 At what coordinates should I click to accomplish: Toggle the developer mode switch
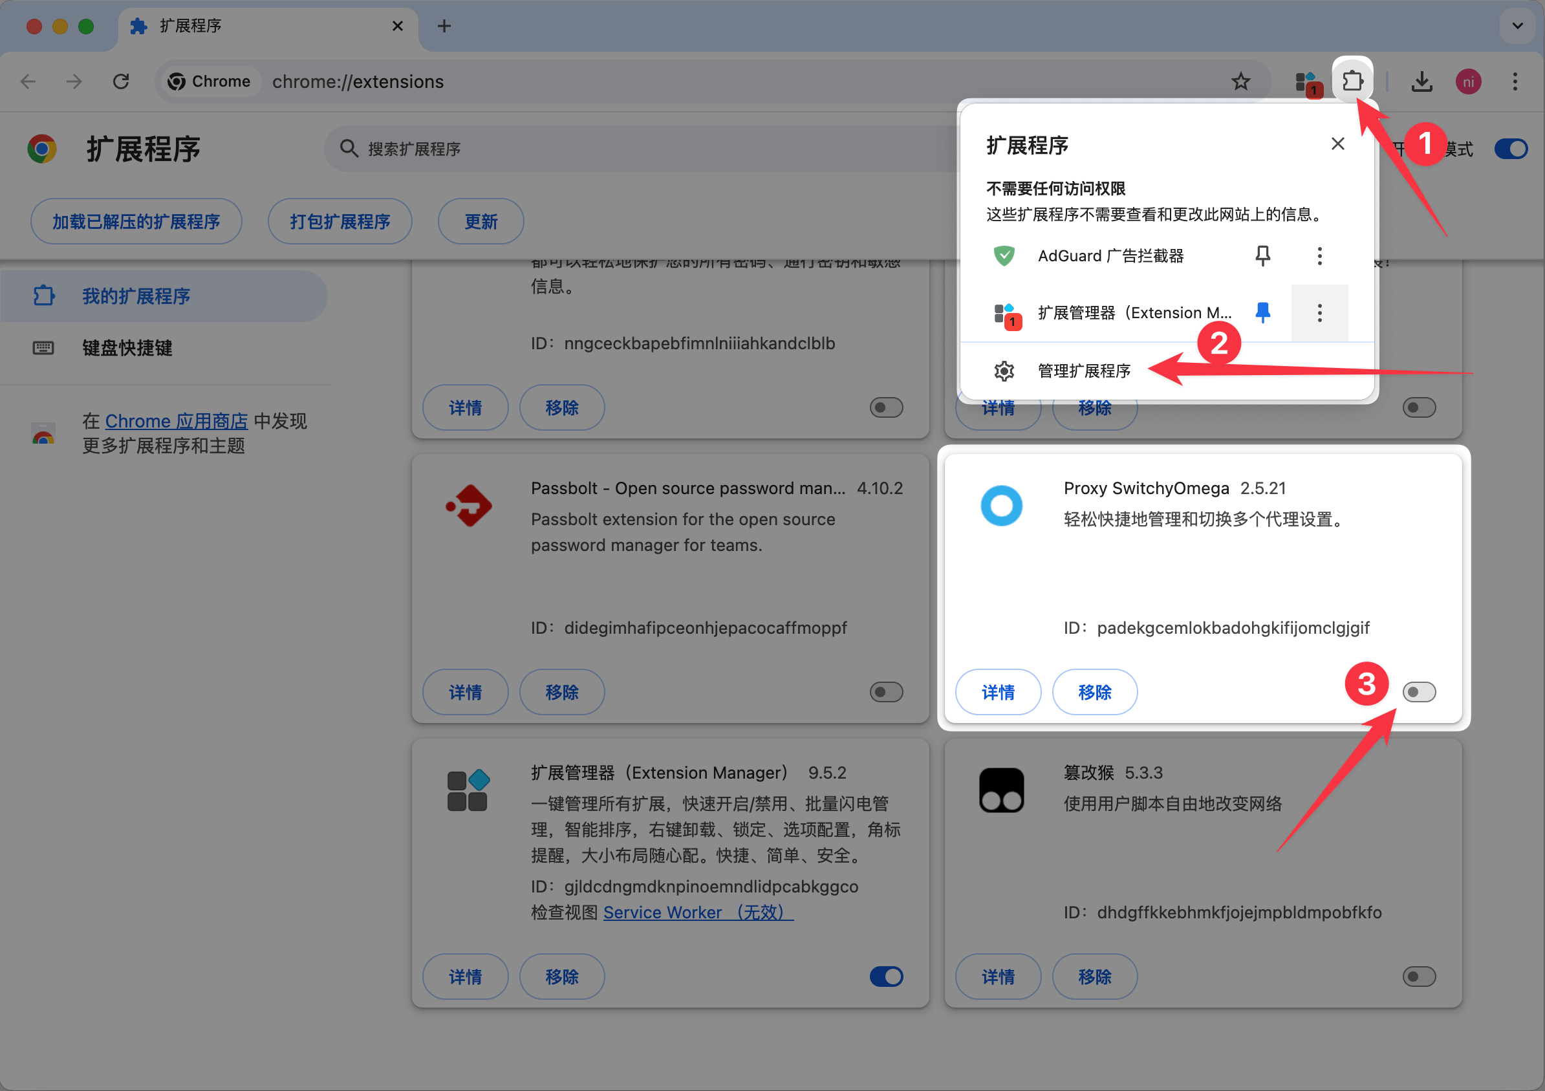[1510, 149]
